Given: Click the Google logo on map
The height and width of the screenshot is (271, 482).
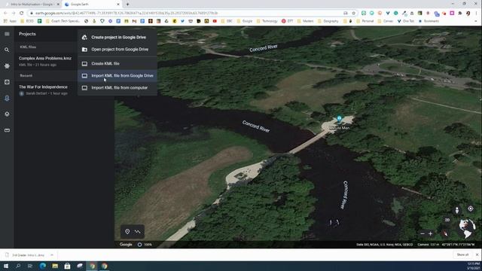Looking at the screenshot, I should [x=126, y=244].
